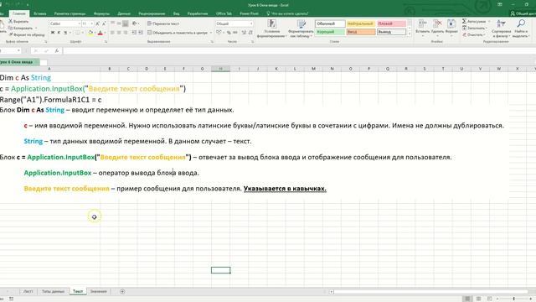Screen dimensions: 536x302
Task: Apply the Обычный (Normal) cell style
Action: pyautogui.click(x=330, y=23)
